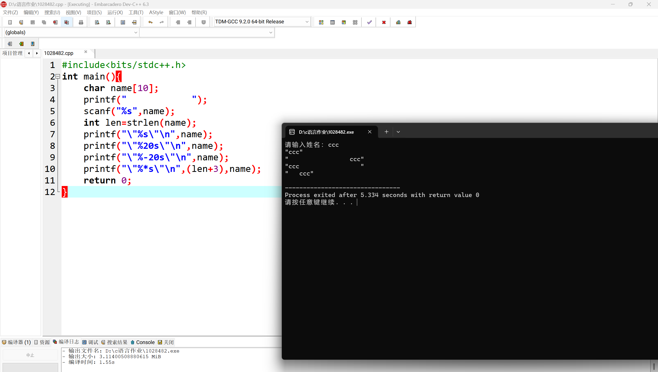Click the purple checkmark syntax check icon
Image resolution: width=658 pixels, height=372 pixels.
(x=369, y=22)
